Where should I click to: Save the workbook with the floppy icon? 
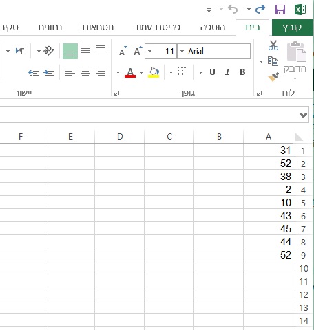[280, 10]
